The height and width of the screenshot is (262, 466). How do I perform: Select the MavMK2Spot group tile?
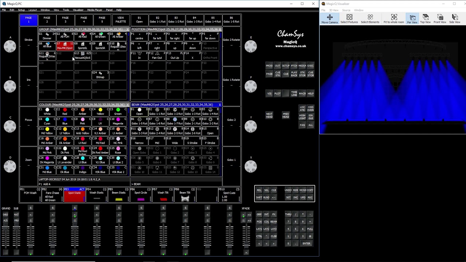coord(65,46)
